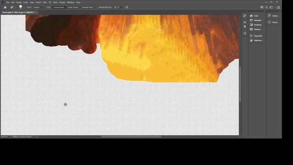Viewport: 293px width, 165px height.
Task: Open the Paragraph panel icon
Action: pyautogui.click(x=244, y=27)
